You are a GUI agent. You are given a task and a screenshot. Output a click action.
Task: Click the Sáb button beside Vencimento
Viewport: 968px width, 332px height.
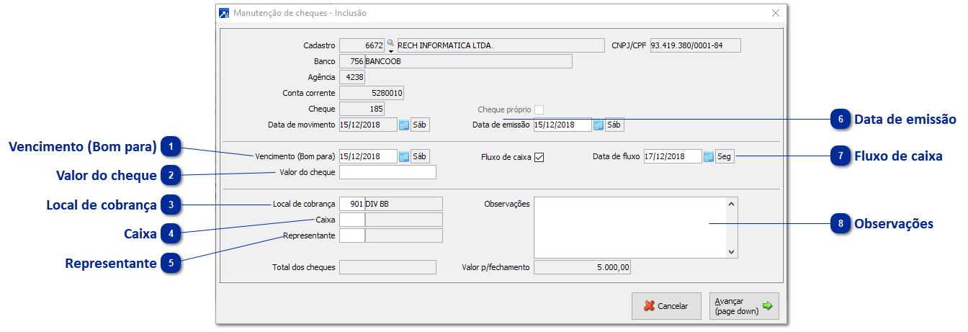(420, 156)
